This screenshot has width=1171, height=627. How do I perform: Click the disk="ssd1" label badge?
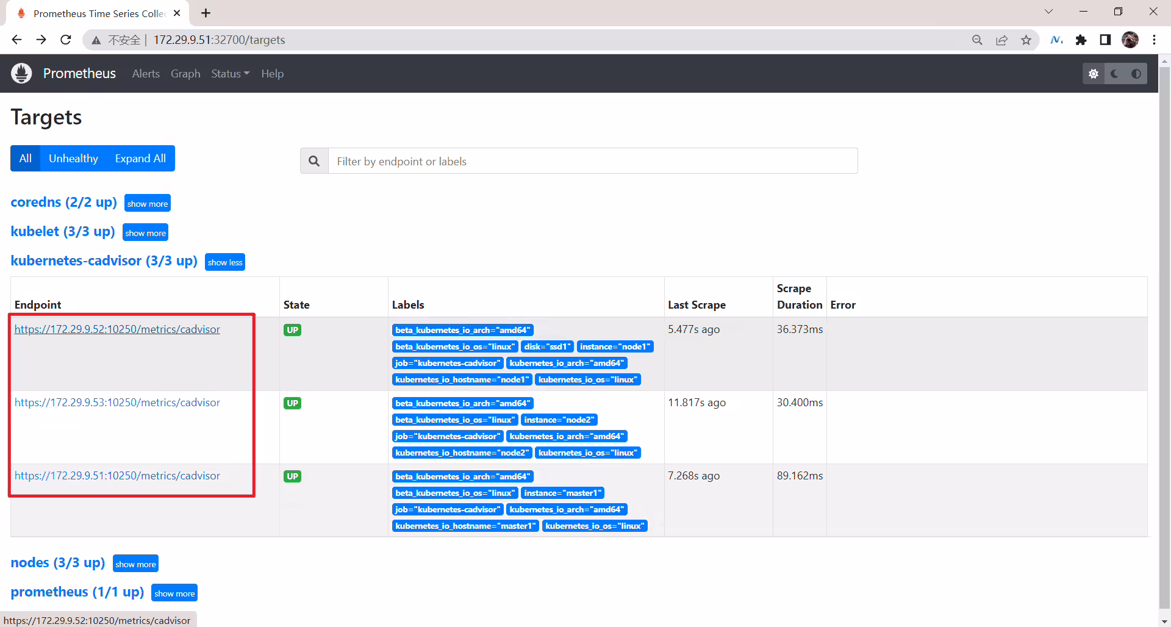click(x=547, y=346)
